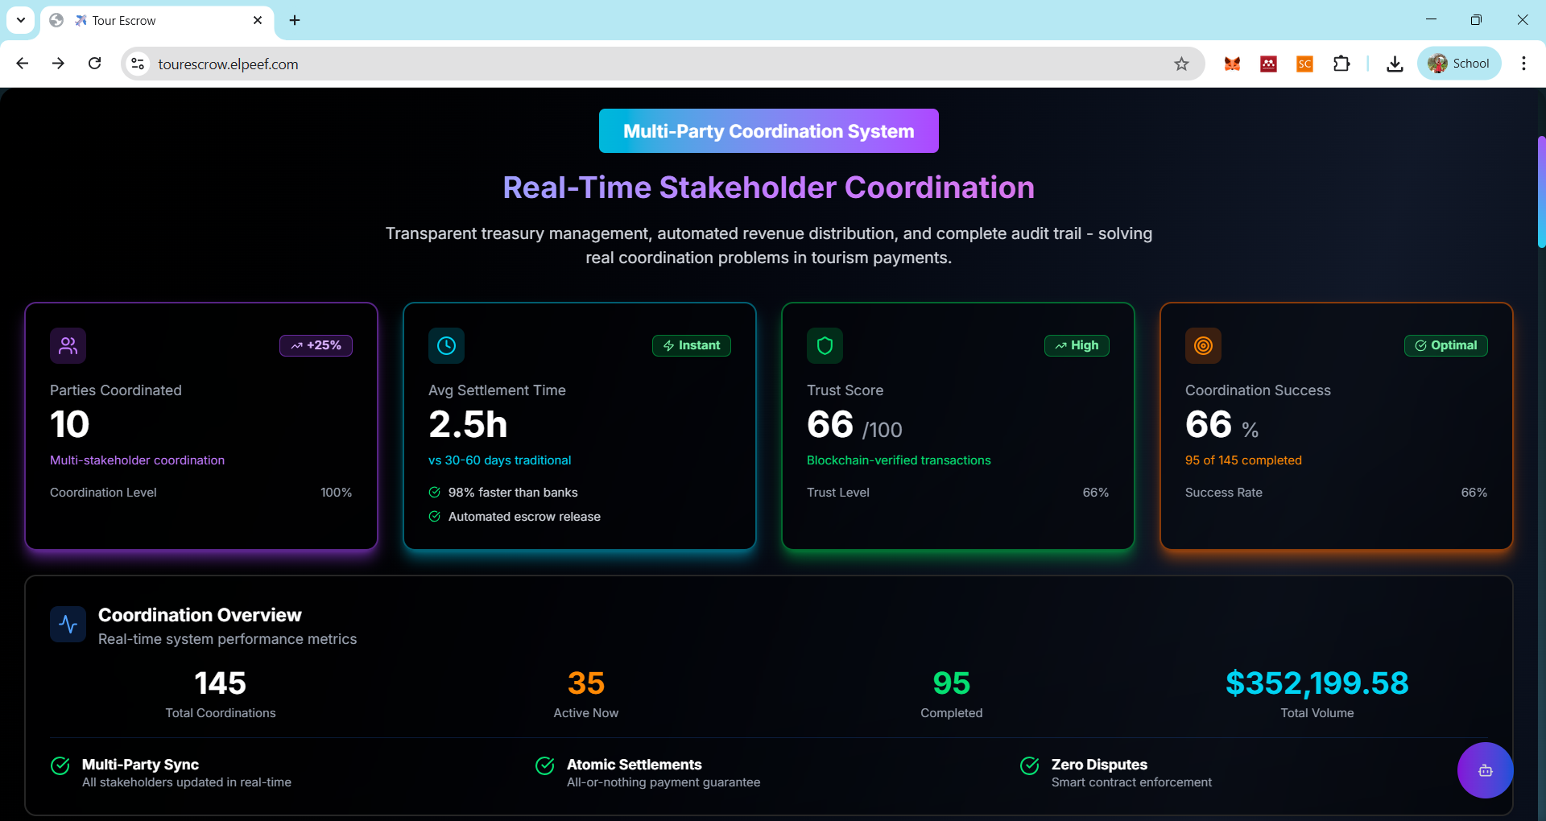
Task: Open the tab search dropdown arrow
Action: (21, 20)
